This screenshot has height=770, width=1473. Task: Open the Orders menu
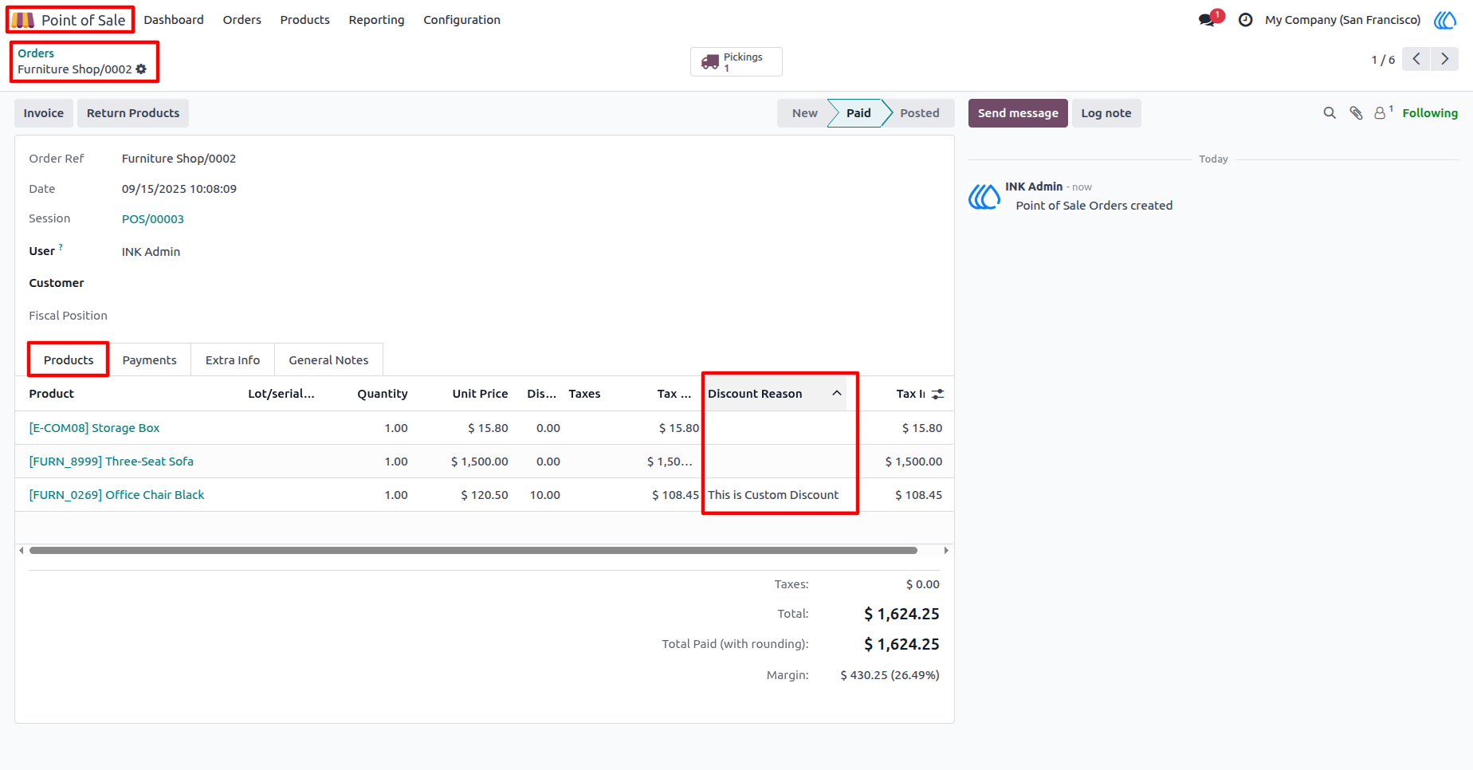point(242,20)
